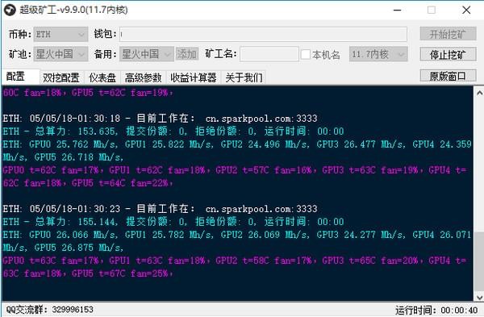Click the miner app logo icon
This screenshot has height=317, width=484.
pyautogui.click(x=10, y=10)
